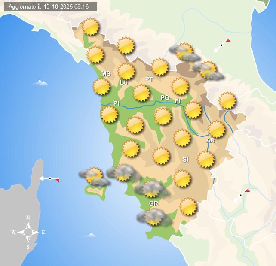The width and height of the screenshot is (276, 266).
Task: Click the 'Aggiornato il' timestamp banner
Action: [49, 6]
